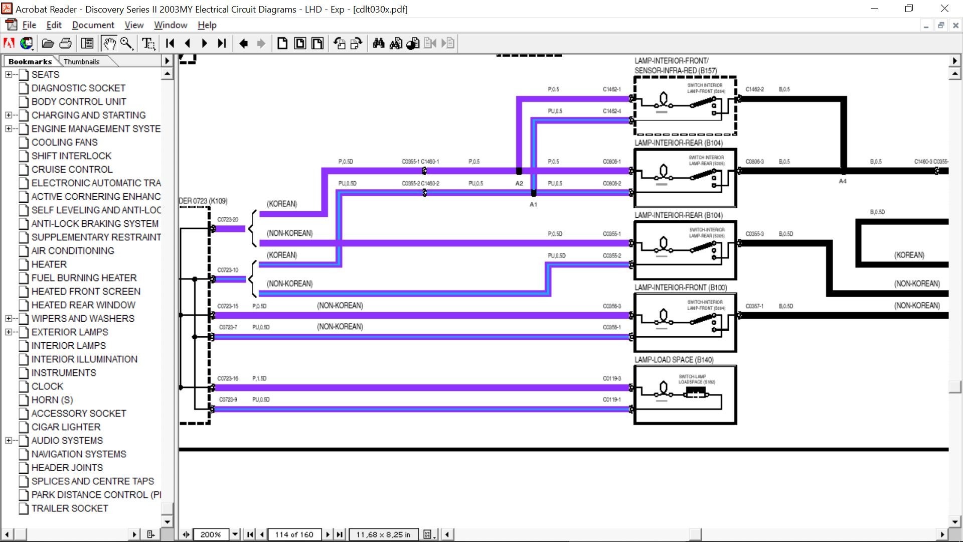The image size is (963, 542).
Task: Open the INTERIOR LAMPS bookmark
Action: [x=69, y=346]
